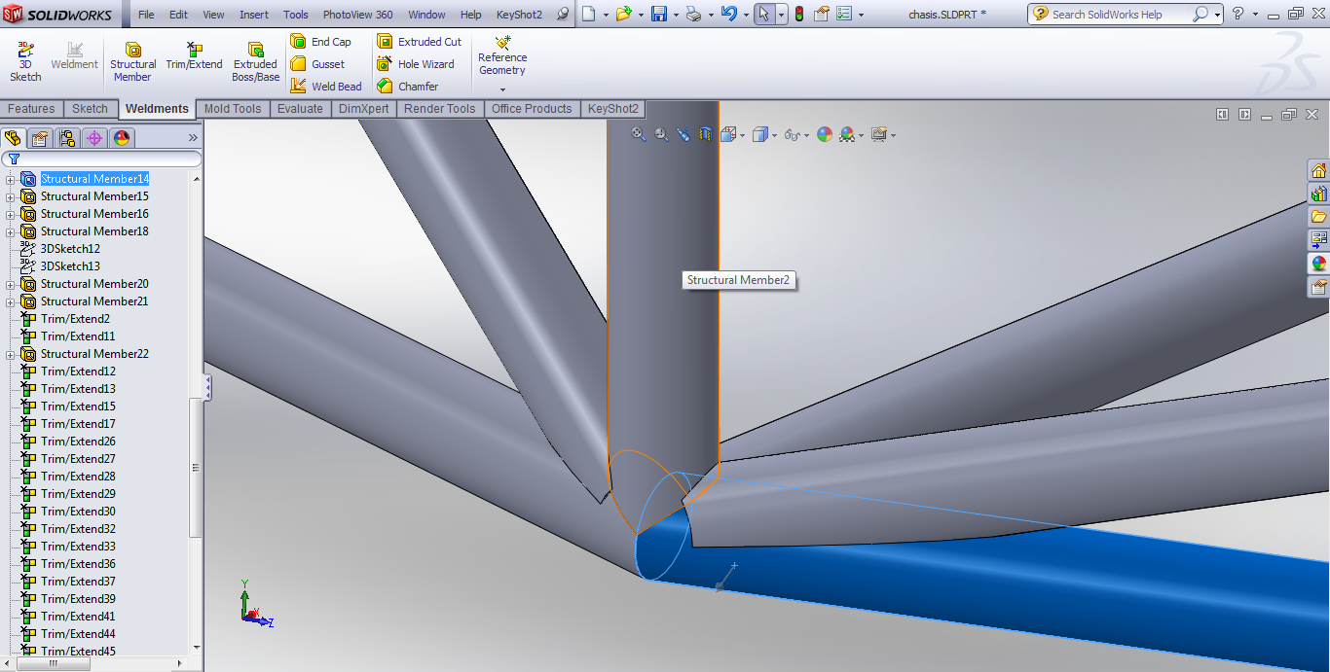Select the Structural Member tool
This screenshot has width=1330, height=672.
(132, 62)
